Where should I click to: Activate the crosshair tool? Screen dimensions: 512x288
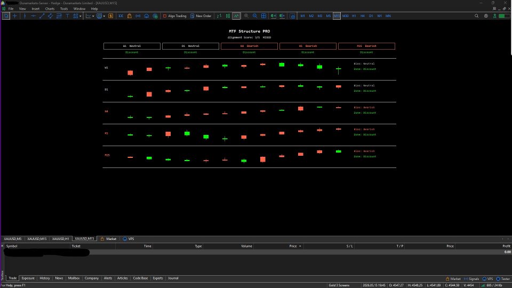coord(15,15)
